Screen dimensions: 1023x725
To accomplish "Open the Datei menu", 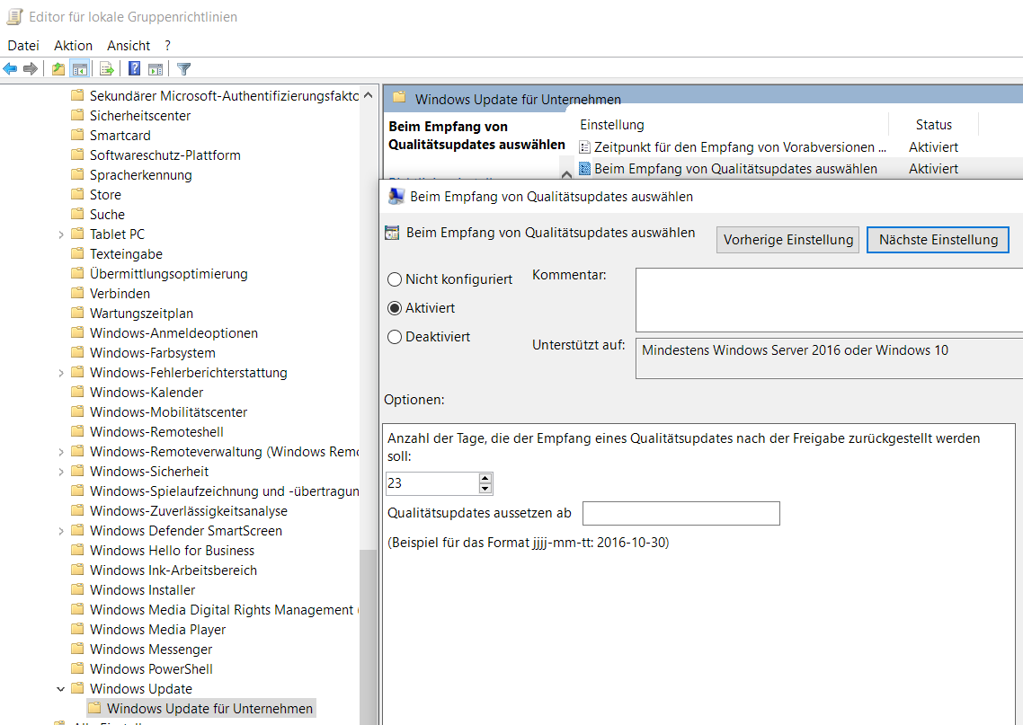I will point(23,46).
